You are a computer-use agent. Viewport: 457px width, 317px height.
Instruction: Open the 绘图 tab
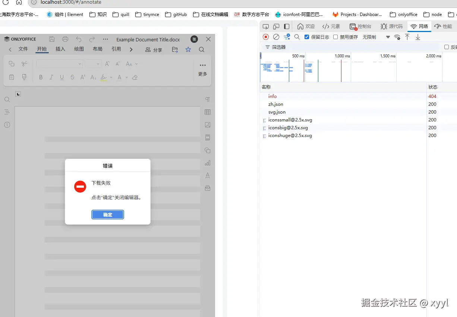tap(79, 49)
